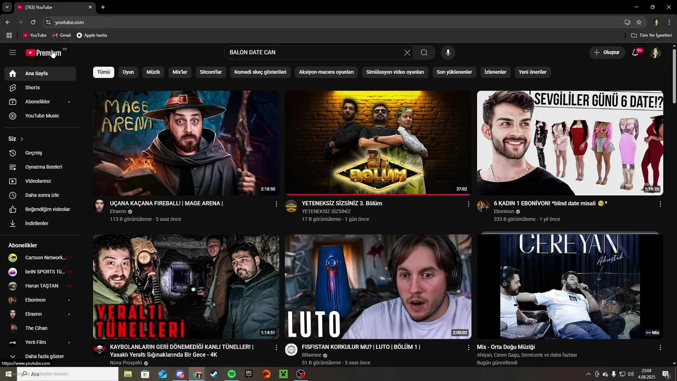
Task: Open Harun TAŞTAN subscription channel
Action: point(40,286)
